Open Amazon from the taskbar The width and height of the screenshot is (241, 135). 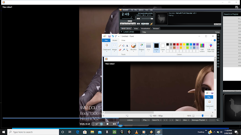click(107, 132)
